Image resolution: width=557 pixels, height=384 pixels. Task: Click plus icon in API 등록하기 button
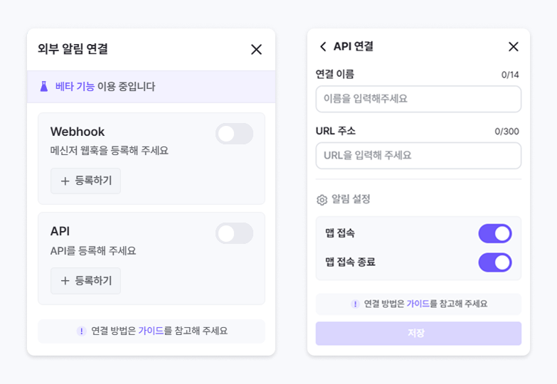(65, 281)
